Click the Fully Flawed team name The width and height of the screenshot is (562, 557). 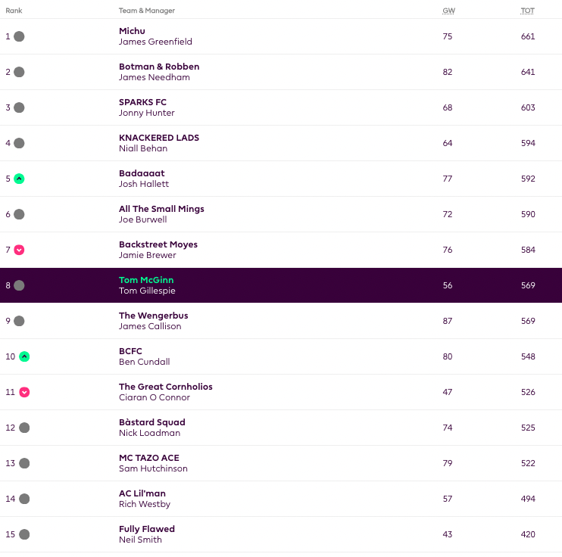[x=146, y=529]
